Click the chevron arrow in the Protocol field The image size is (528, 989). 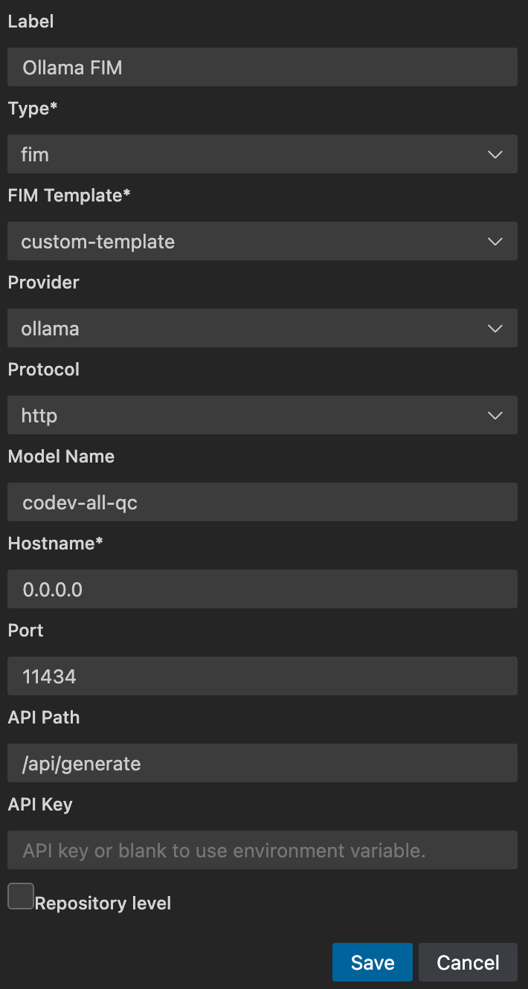(x=495, y=416)
